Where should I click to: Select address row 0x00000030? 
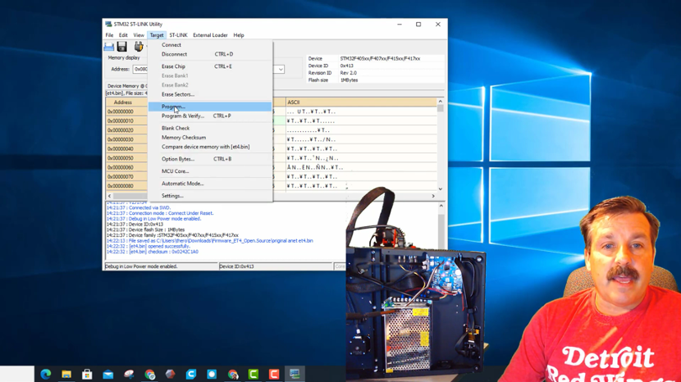121,140
